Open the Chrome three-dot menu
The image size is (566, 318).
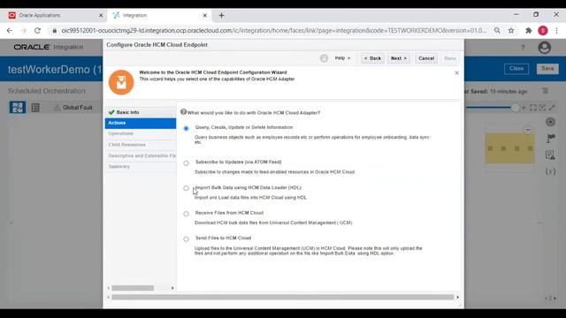tap(556, 31)
